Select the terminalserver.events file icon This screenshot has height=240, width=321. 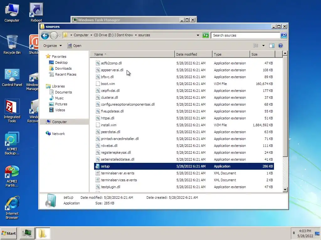pyautogui.click(x=98, y=173)
